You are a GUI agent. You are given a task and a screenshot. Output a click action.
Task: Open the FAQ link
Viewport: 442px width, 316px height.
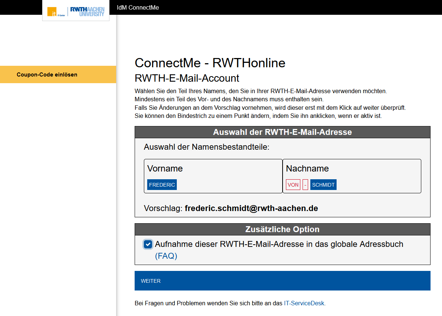166,255
